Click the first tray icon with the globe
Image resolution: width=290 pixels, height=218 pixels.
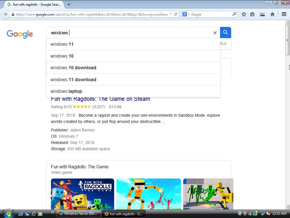click(240, 213)
